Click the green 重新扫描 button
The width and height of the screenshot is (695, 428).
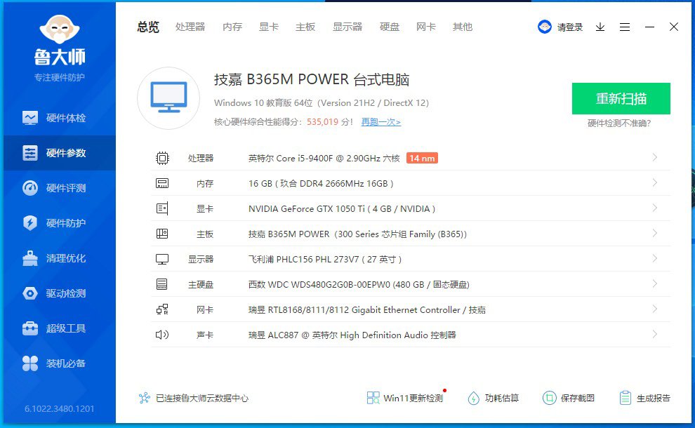coord(621,98)
